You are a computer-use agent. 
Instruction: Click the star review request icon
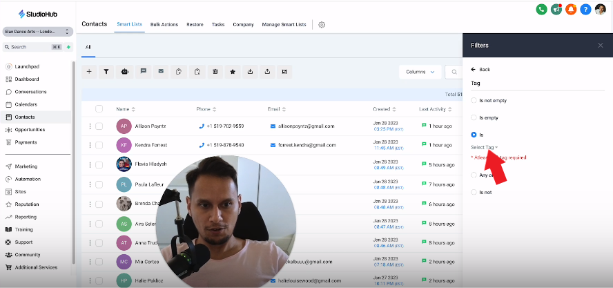pos(233,72)
